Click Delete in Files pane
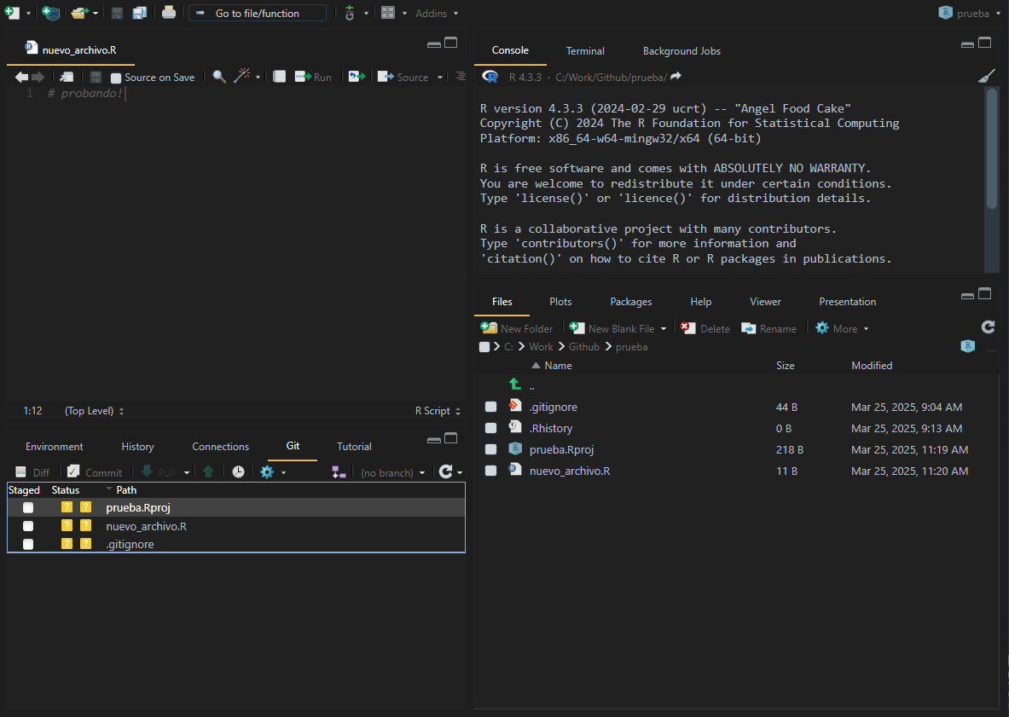Viewport: 1009px width, 717px height. [705, 328]
